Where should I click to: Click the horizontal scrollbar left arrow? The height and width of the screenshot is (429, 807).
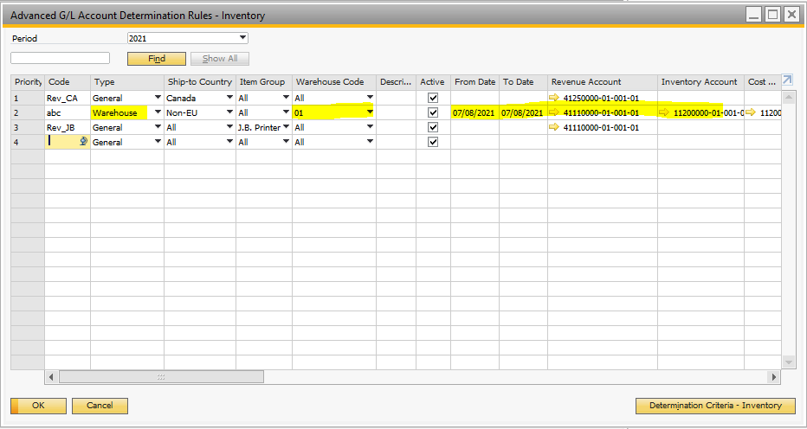(x=51, y=377)
